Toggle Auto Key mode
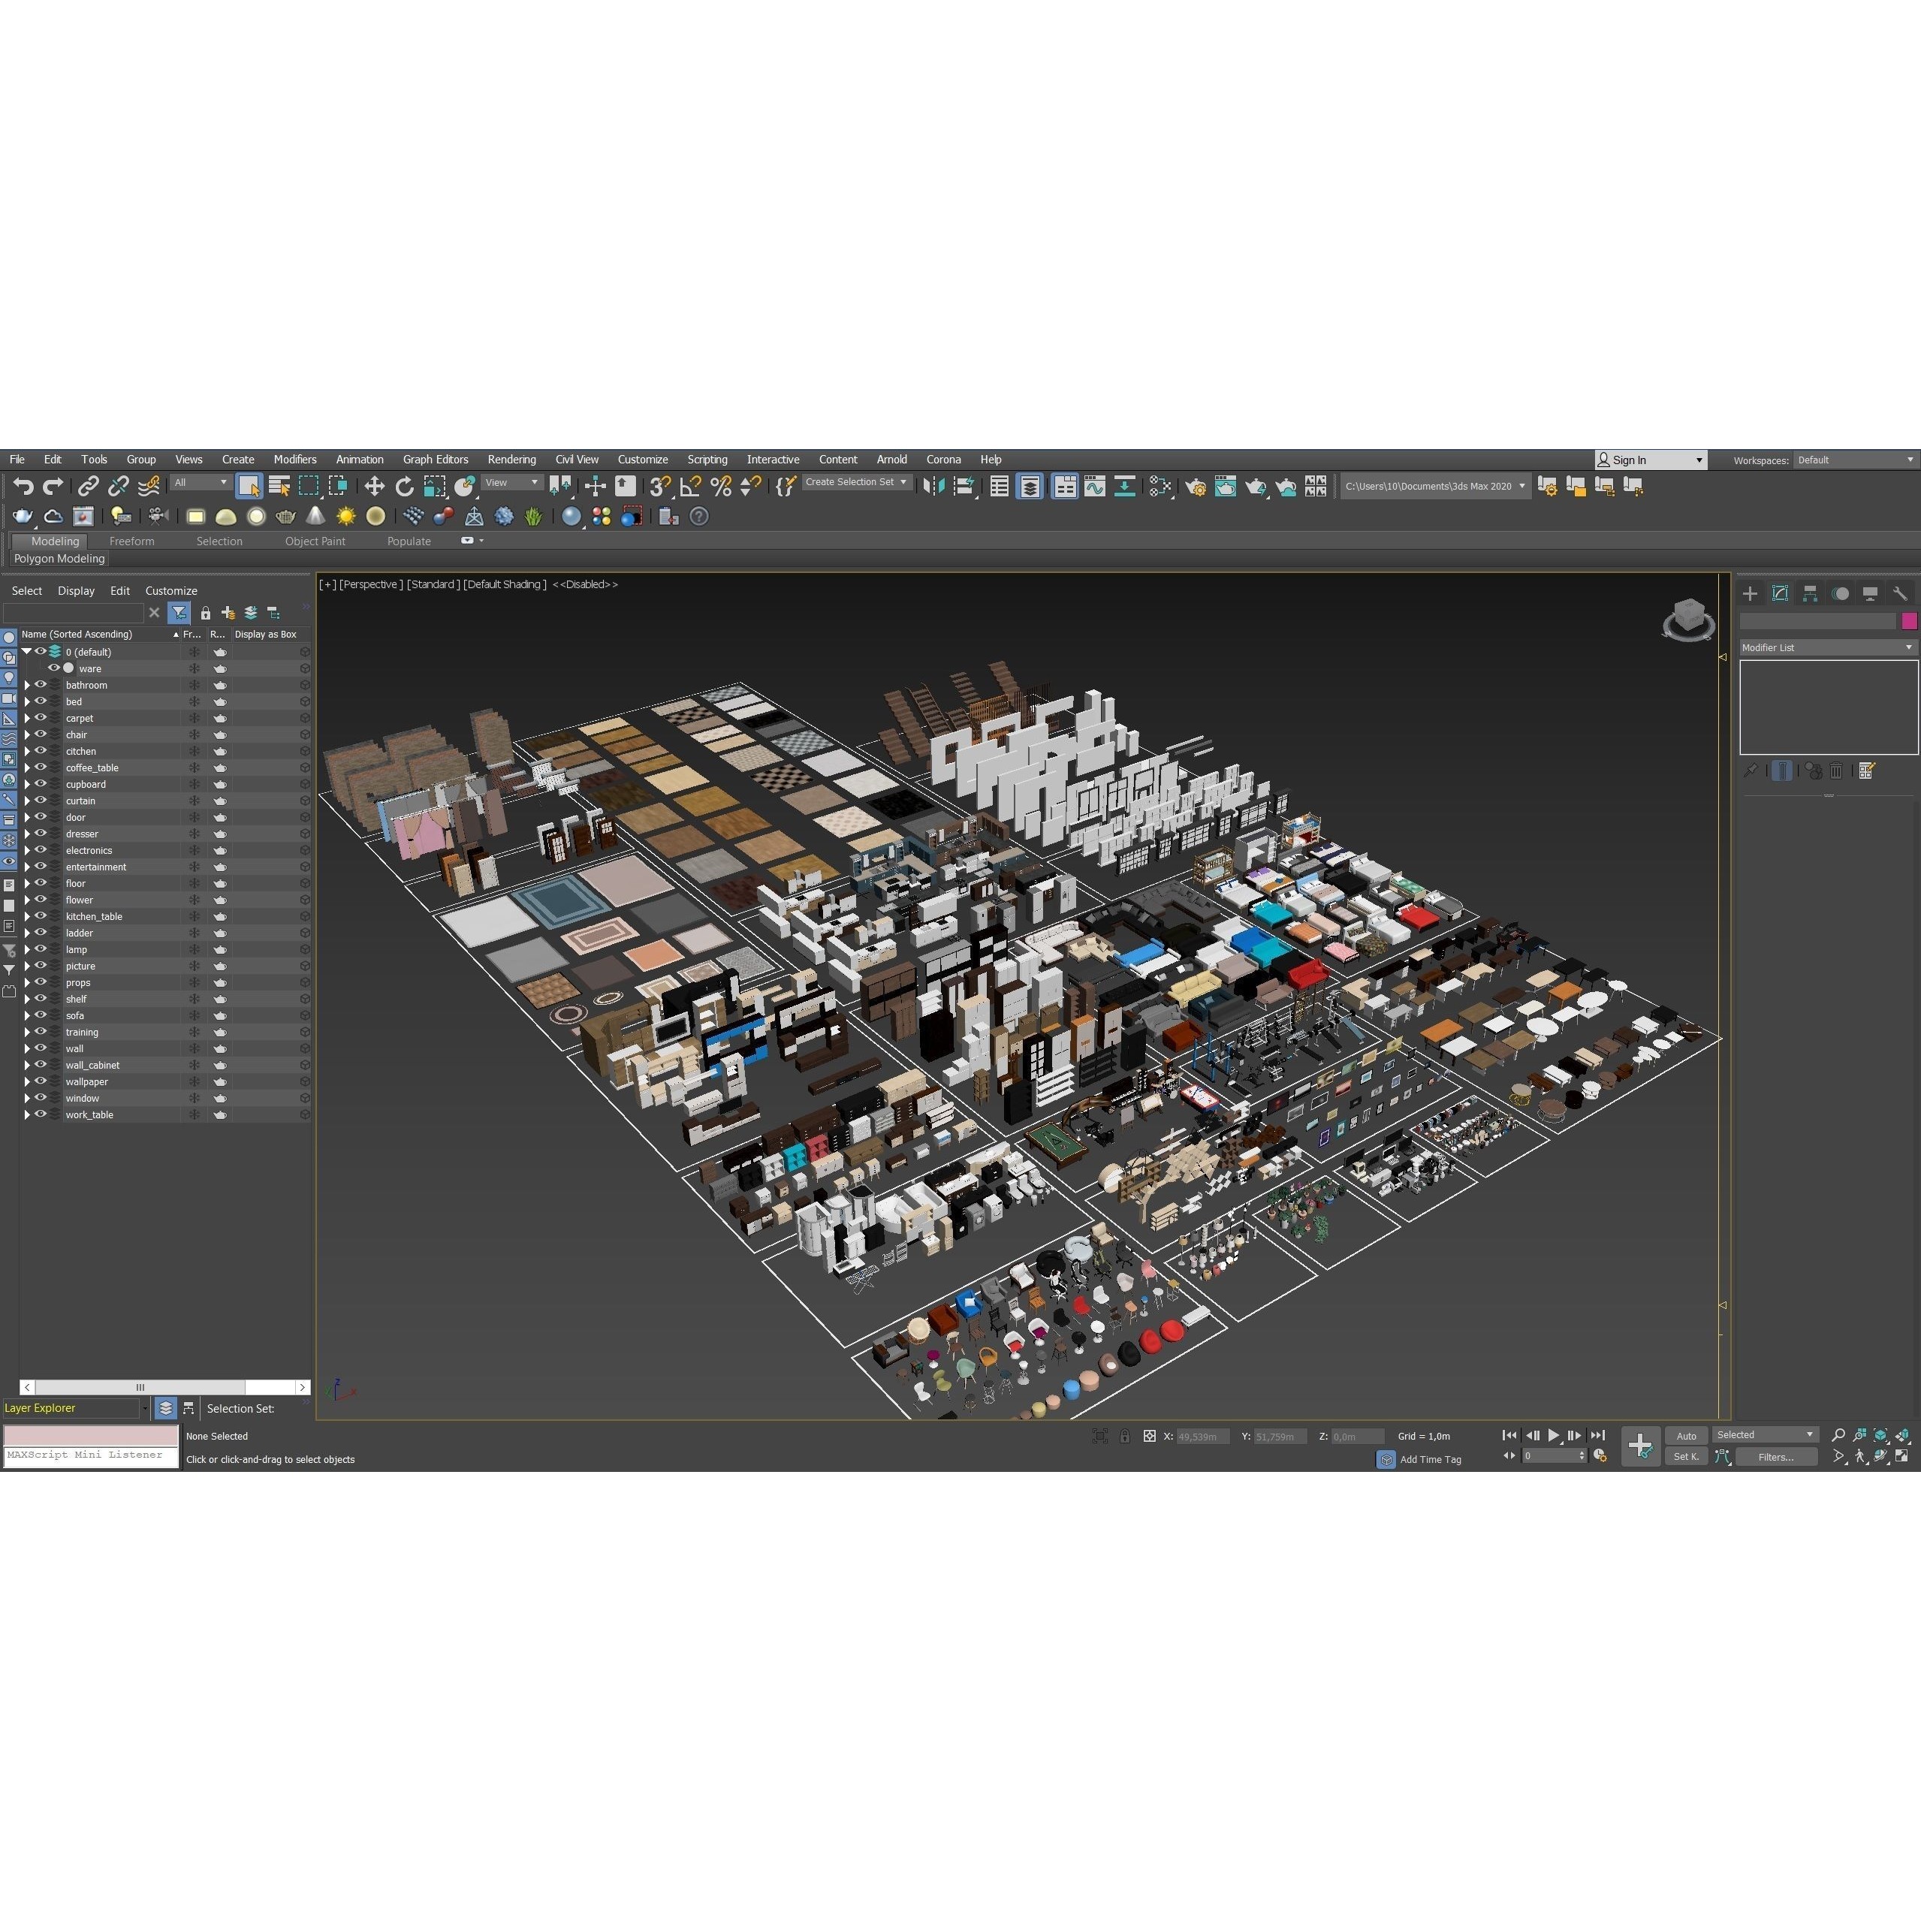1921x1921 pixels. click(x=1687, y=1436)
